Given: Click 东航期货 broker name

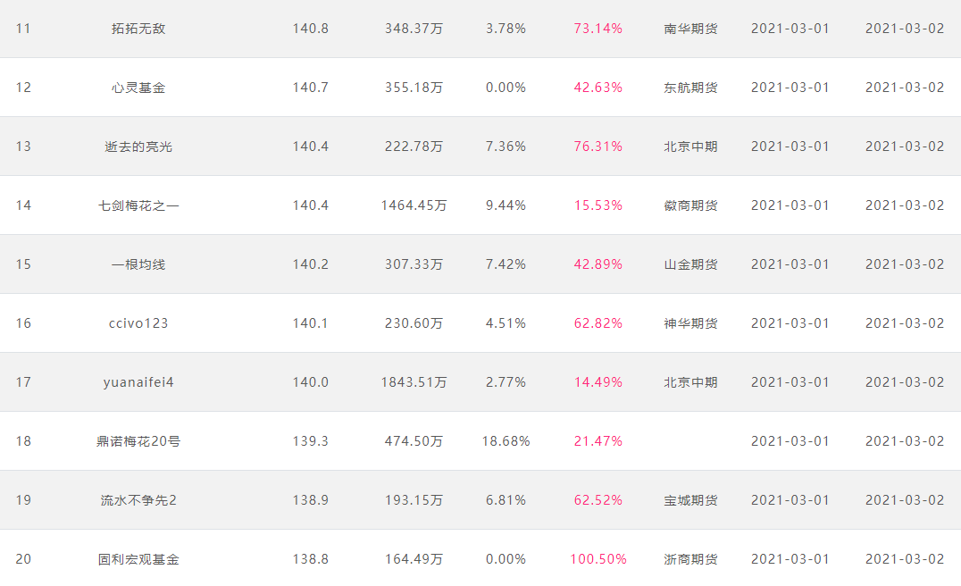Looking at the screenshot, I should [690, 88].
